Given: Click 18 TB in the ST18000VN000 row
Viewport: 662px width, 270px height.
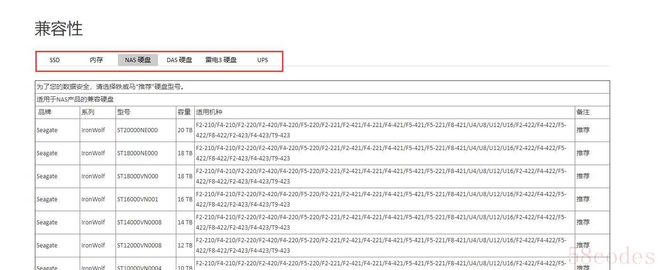Looking at the screenshot, I should click(185, 176).
